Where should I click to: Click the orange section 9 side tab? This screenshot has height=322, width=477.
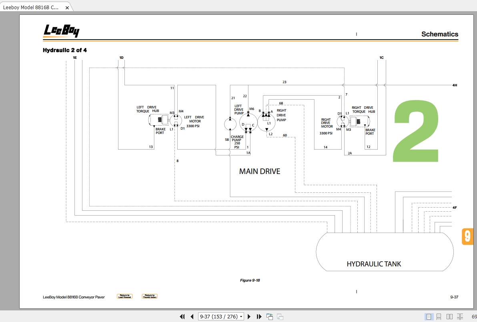pyautogui.click(x=467, y=236)
